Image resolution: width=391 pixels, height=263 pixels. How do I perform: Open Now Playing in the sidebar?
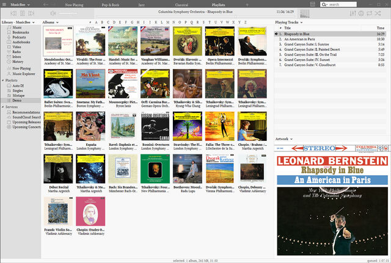[21, 68]
